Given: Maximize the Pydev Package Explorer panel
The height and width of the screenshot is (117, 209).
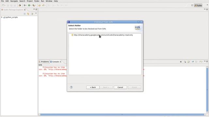Looking at the screenshot, I should point(36,9).
